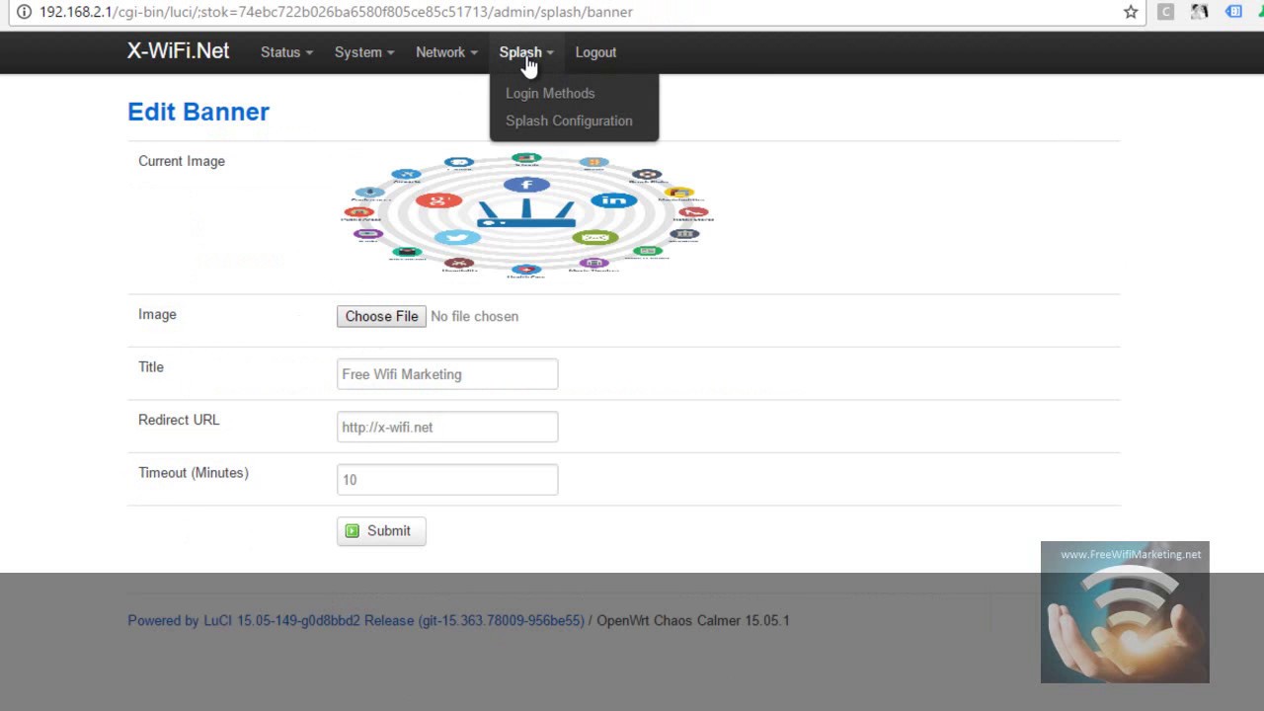Click Logout in the navigation bar
1264x711 pixels.
pos(595,52)
